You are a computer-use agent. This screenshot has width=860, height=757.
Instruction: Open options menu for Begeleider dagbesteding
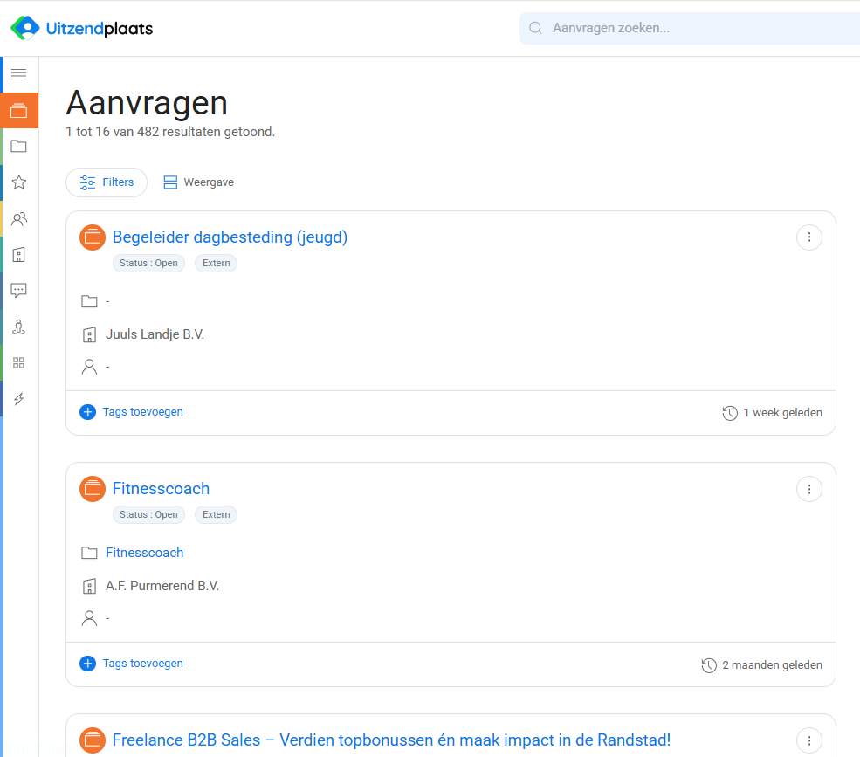809,237
